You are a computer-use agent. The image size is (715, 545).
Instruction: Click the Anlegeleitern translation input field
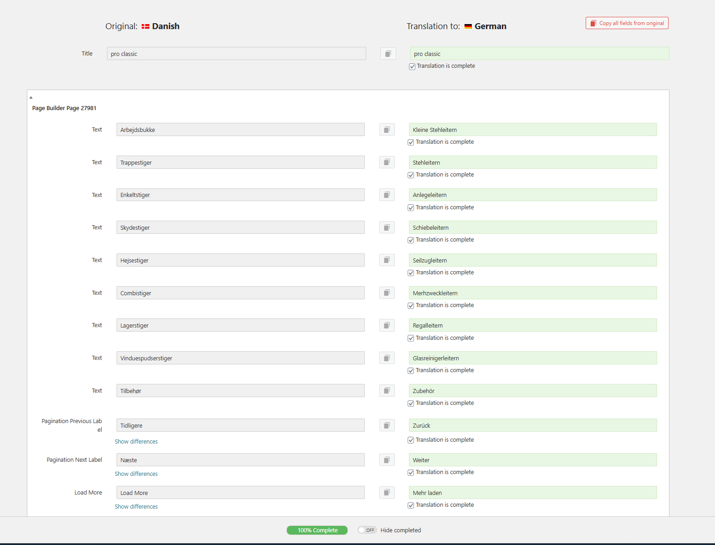pyautogui.click(x=532, y=195)
